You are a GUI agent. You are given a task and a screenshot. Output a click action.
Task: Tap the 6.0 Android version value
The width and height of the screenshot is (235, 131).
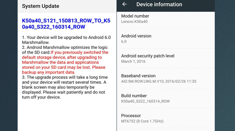pyautogui.click(x=124, y=42)
